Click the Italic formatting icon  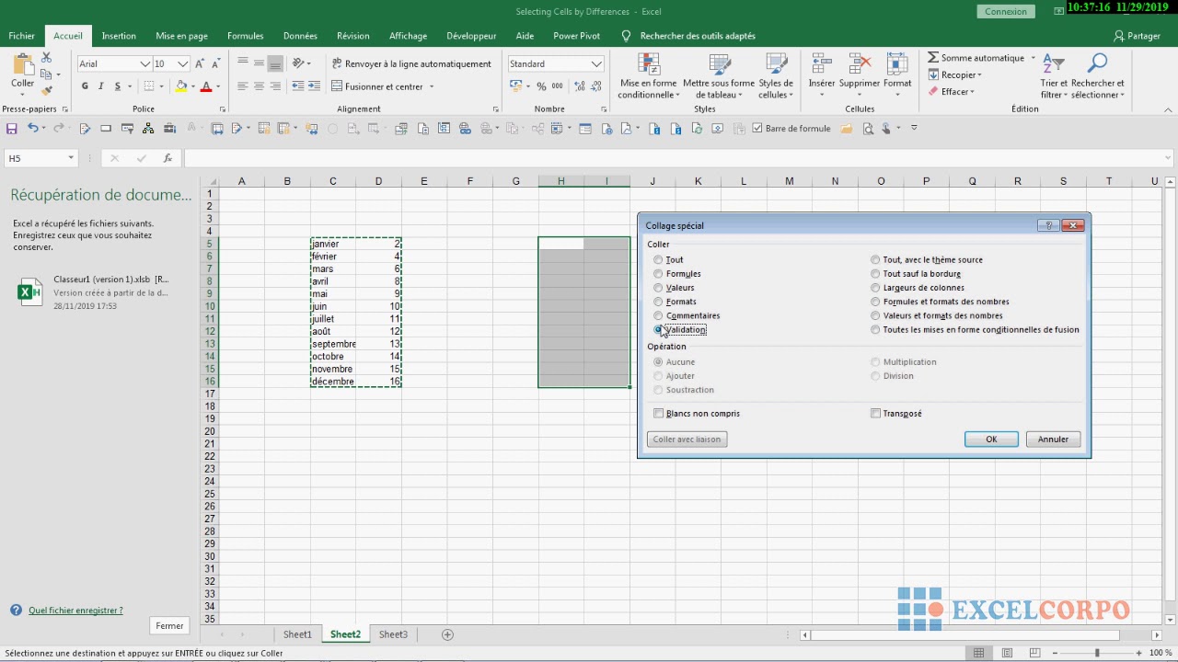click(x=101, y=86)
